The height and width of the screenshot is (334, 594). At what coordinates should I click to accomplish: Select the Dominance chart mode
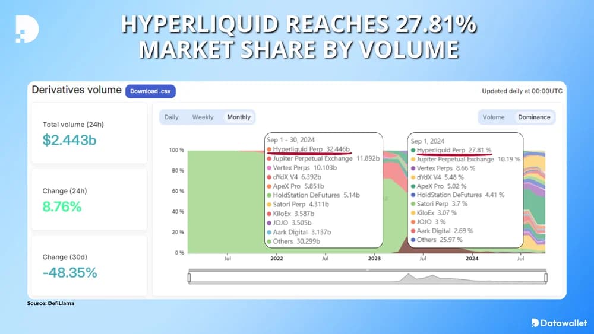[x=534, y=117]
